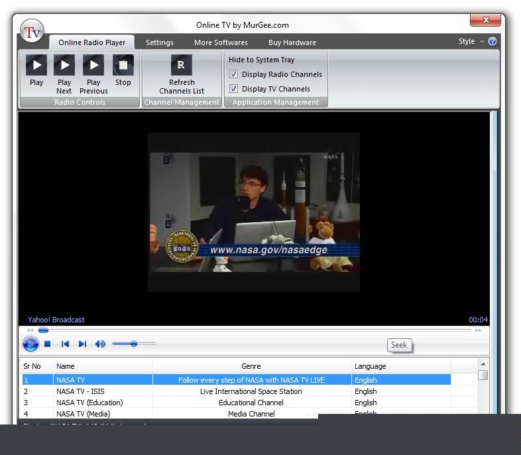
Task: Select the NASA TV channel row
Action: click(236, 380)
